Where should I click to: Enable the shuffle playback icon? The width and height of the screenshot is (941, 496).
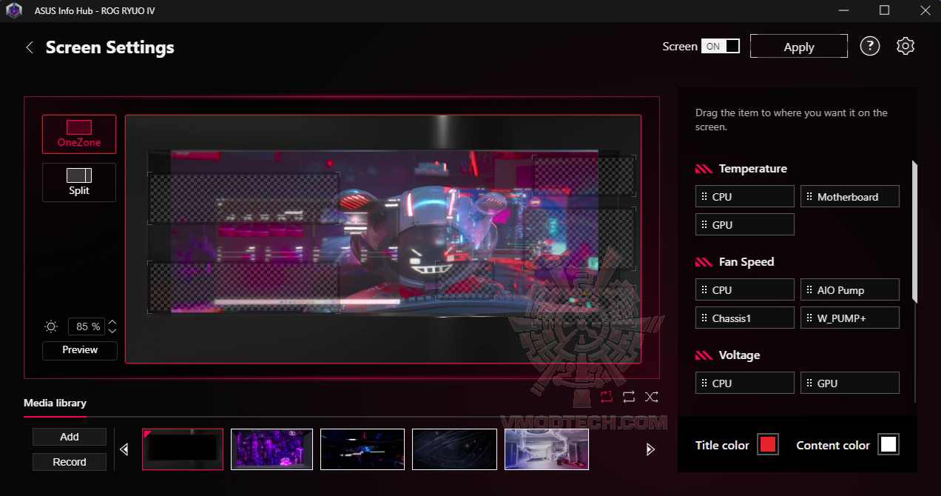click(x=651, y=397)
